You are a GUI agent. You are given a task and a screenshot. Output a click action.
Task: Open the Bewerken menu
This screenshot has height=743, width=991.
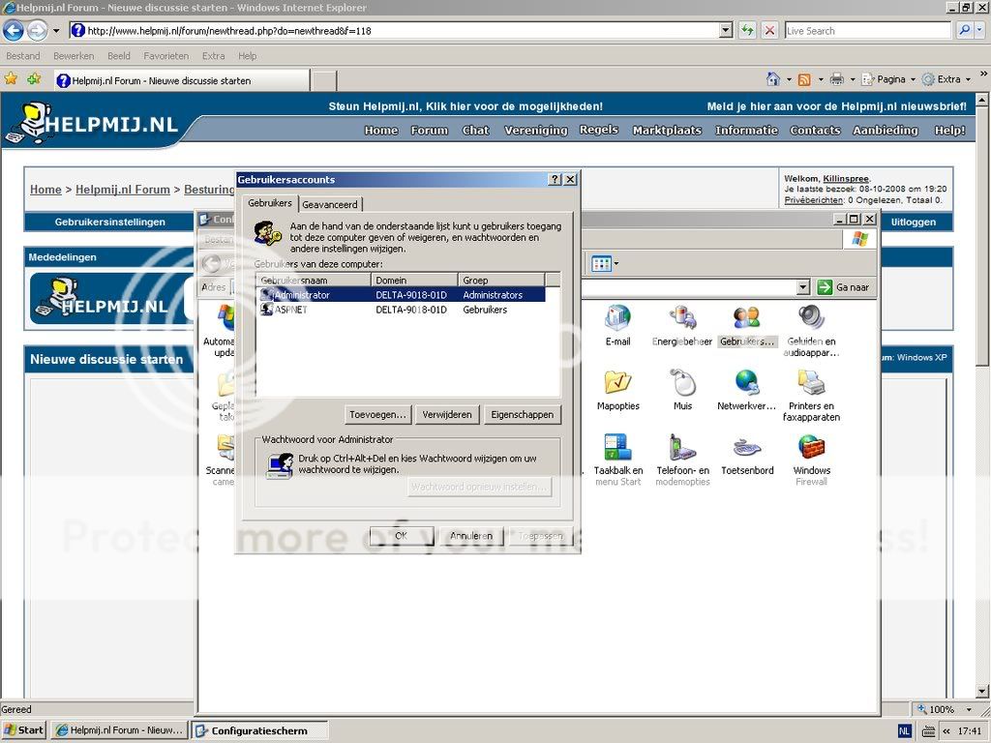pyautogui.click(x=74, y=55)
